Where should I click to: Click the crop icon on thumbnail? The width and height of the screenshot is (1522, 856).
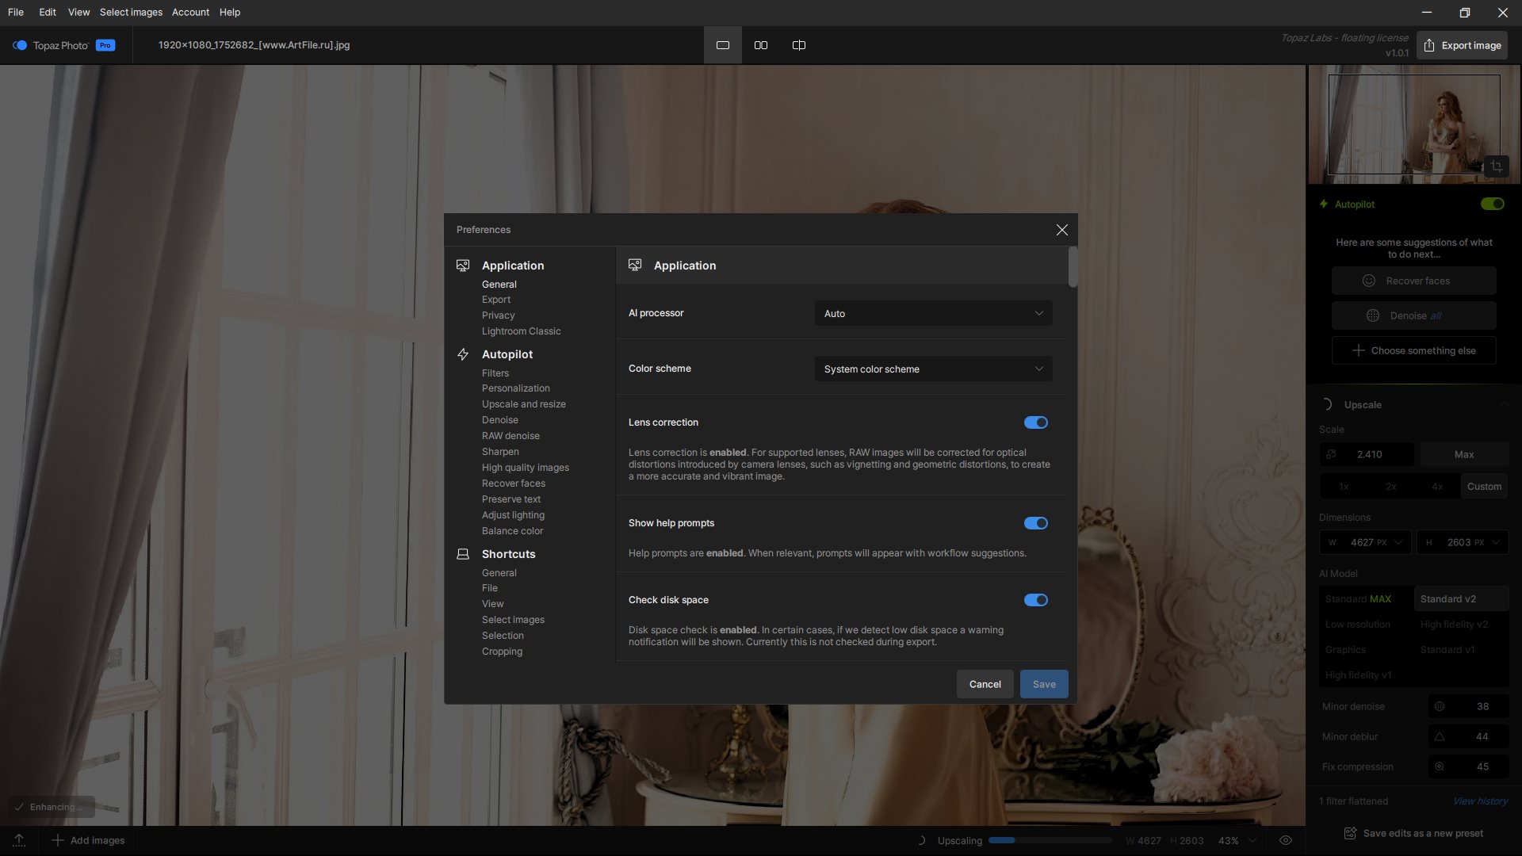pos(1496,166)
